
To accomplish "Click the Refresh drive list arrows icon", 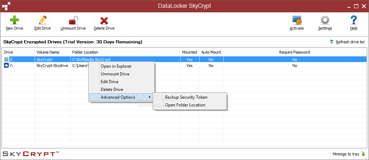I will [x=332, y=42].
